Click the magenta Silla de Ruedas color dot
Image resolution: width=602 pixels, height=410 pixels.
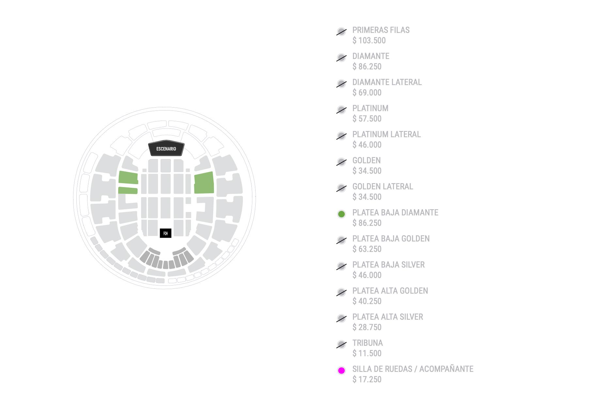341,371
